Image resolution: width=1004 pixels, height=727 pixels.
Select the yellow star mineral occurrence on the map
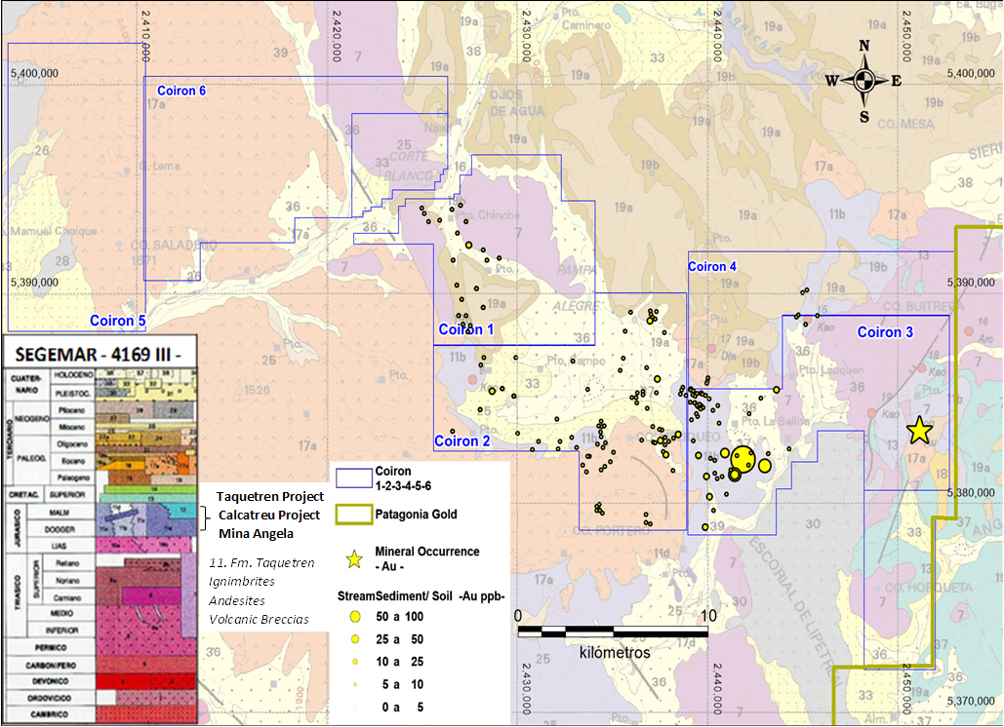tap(918, 430)
